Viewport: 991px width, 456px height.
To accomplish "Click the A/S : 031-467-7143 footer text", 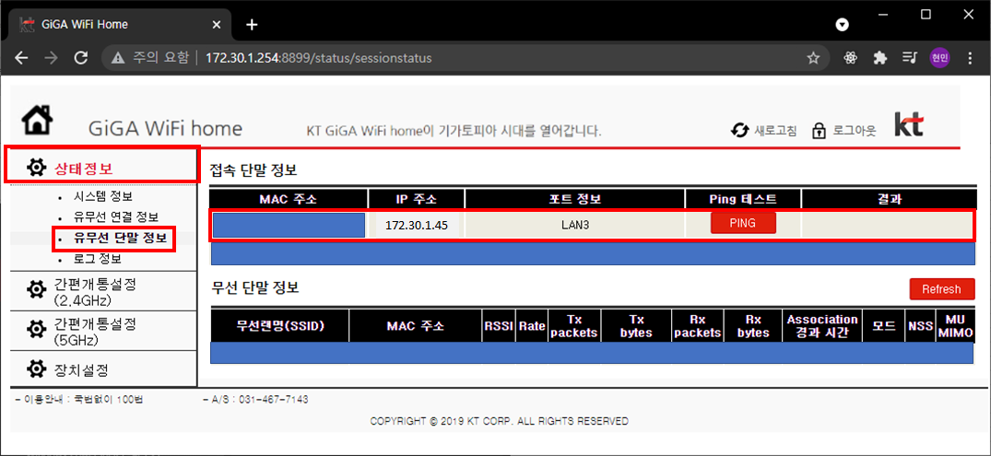I will tap(255, 400).
